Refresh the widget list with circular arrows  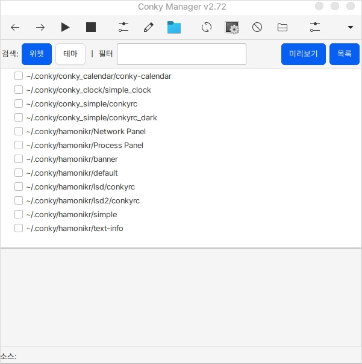click(207, 27)
